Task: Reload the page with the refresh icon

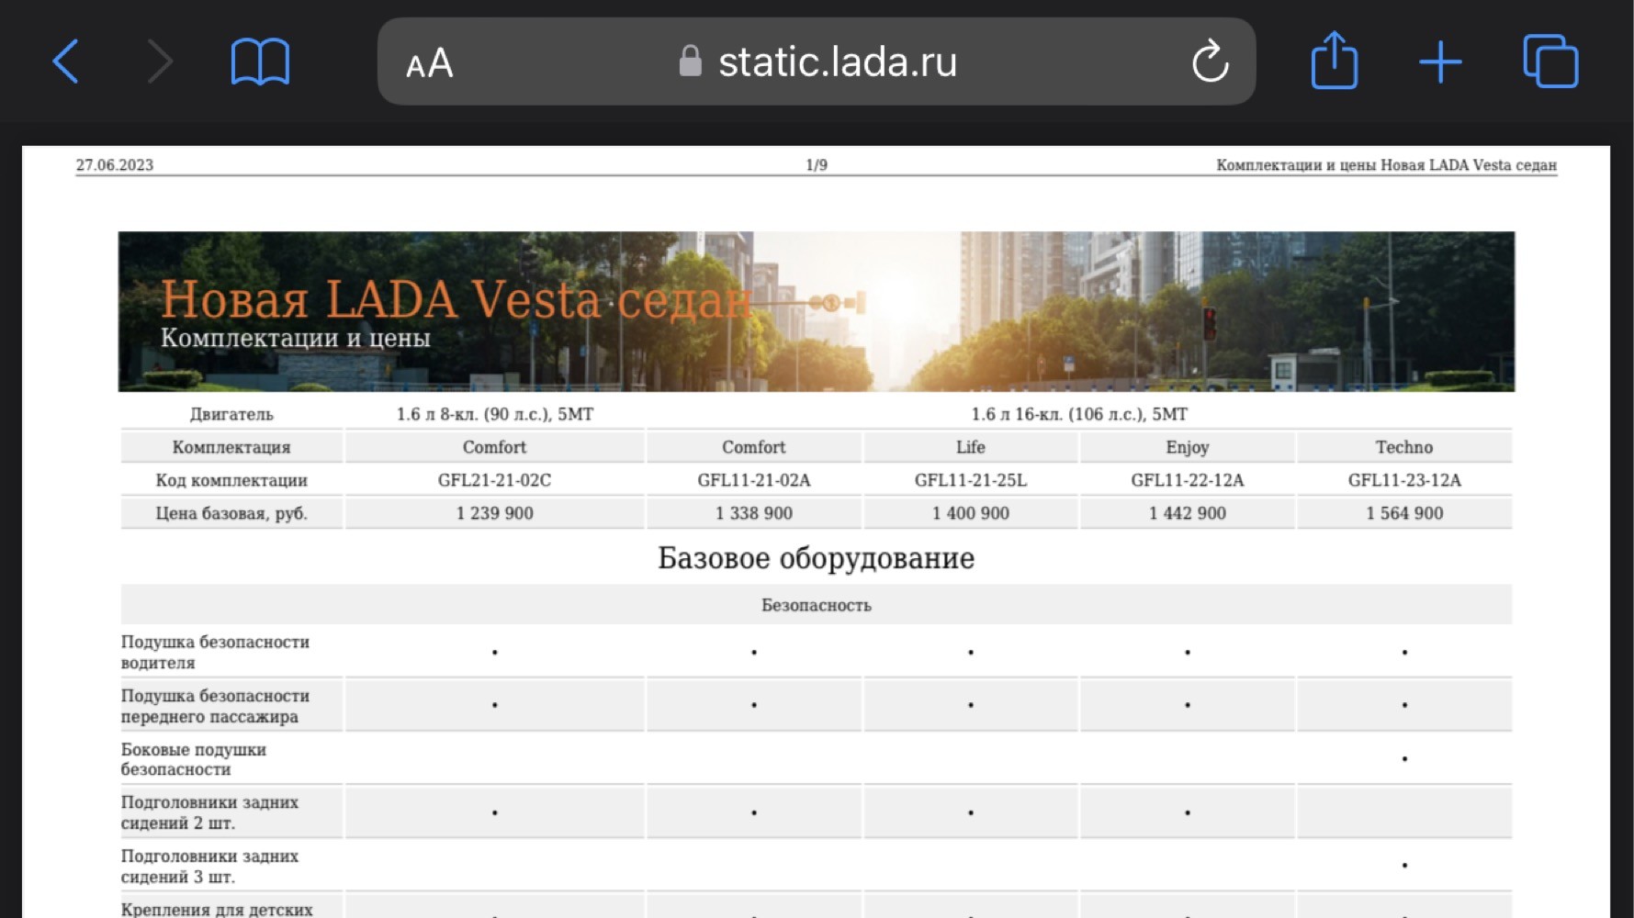Action: pos(1210,62)
